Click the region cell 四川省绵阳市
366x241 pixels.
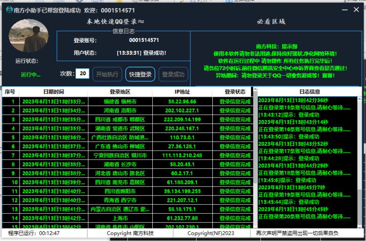coord(120,191)
